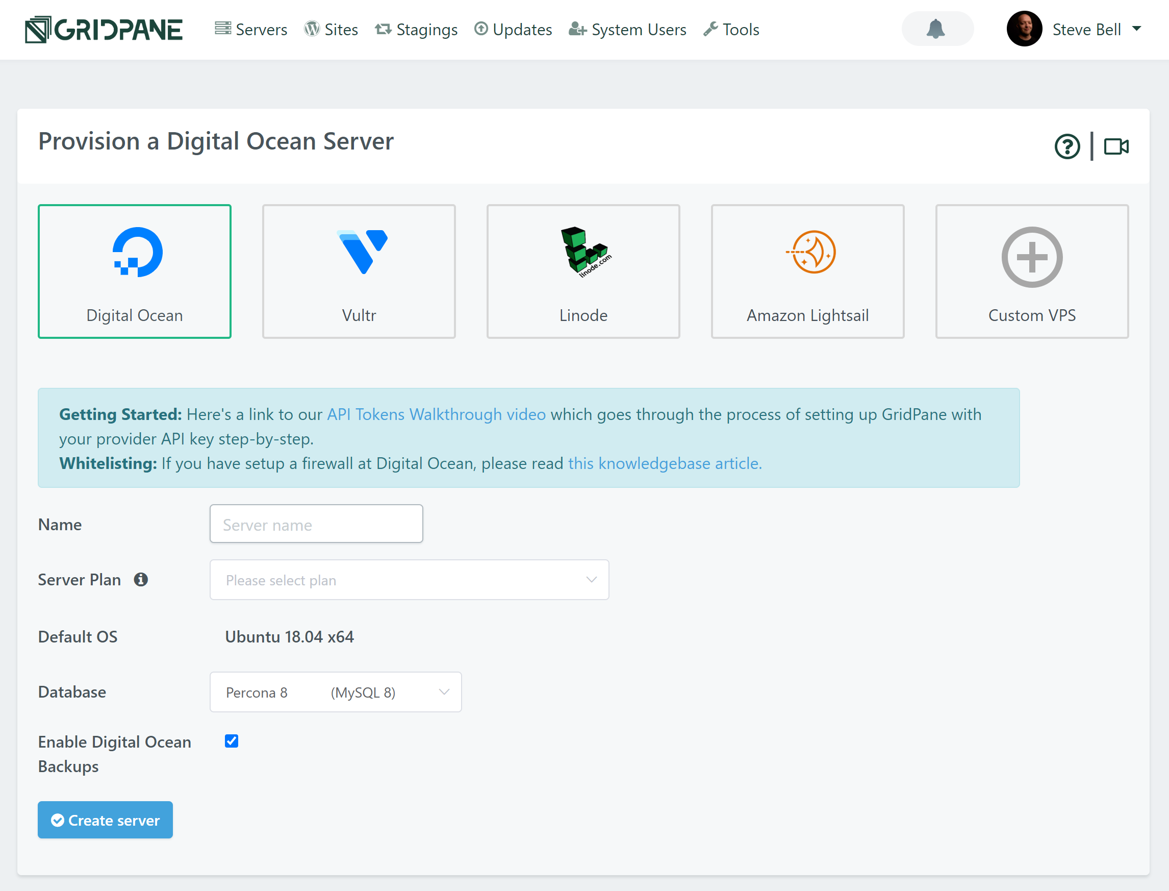
Task: Select the Digital Ocean provider card
Action: [x=135, y=271]
